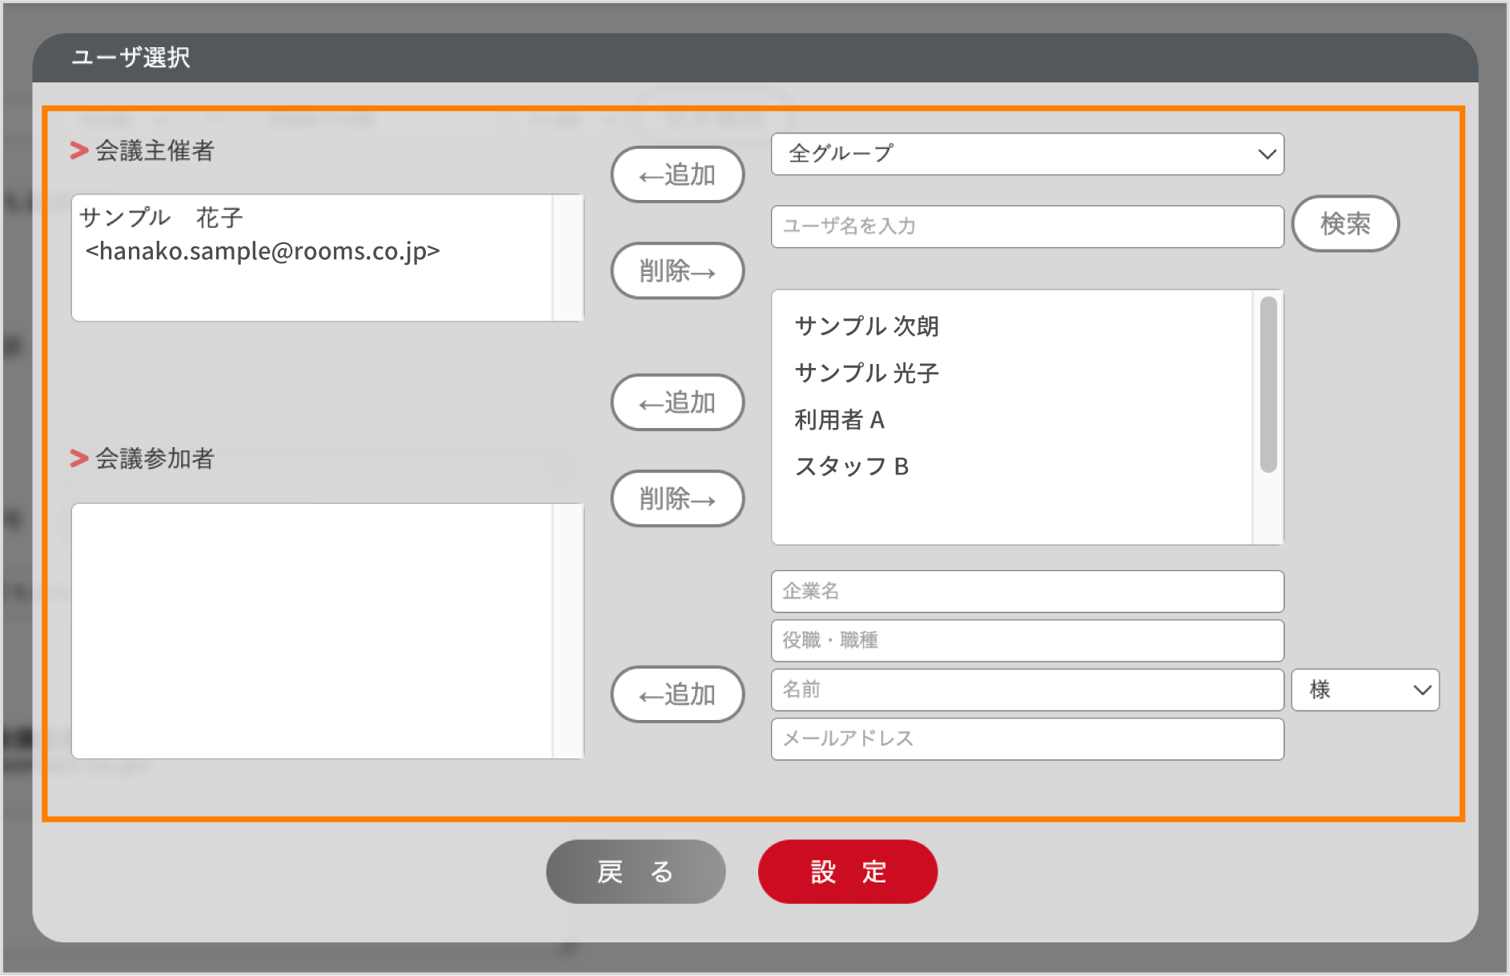This screenshot has width=1510, height=976.
Task: Click the 削除 button below the top 追加 button
Action: [677, 271]
